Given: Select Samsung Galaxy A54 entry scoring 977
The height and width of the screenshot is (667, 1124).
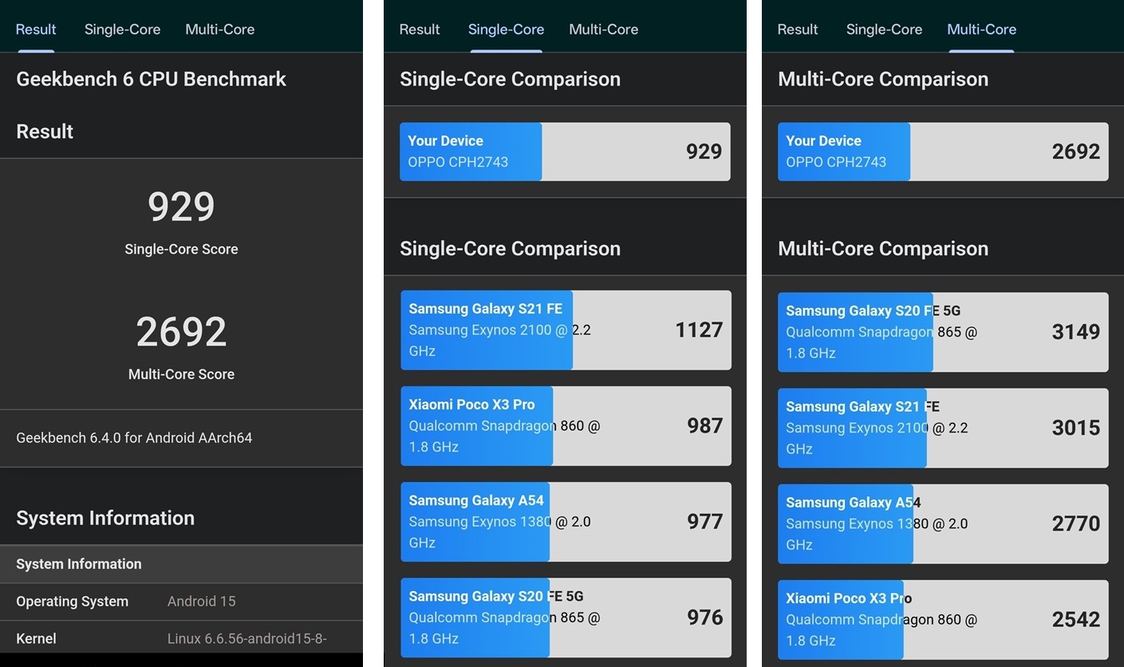Looking at the screenshot, I should 566,522.
